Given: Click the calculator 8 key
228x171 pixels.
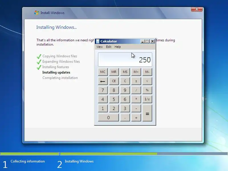Looking at the screenshot, I should coord(114,90).
